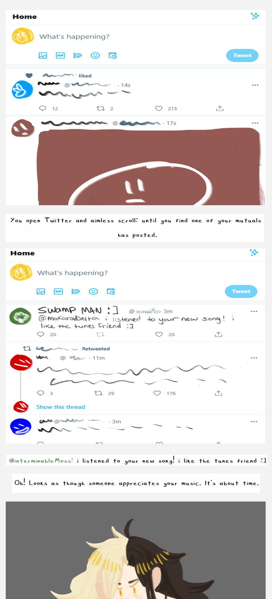Open green avatar of SWAMP MAN
Screen dimensions: 272x599
pos(20,316)
